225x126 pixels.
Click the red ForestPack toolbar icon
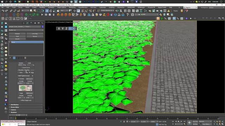click(187, 11)
